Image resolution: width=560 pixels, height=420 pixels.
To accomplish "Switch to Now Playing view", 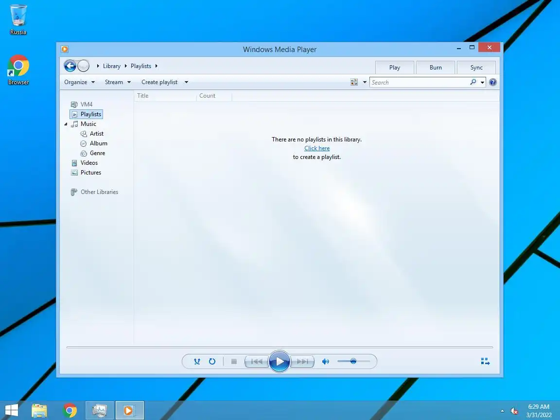I will [x=485, y=362].
